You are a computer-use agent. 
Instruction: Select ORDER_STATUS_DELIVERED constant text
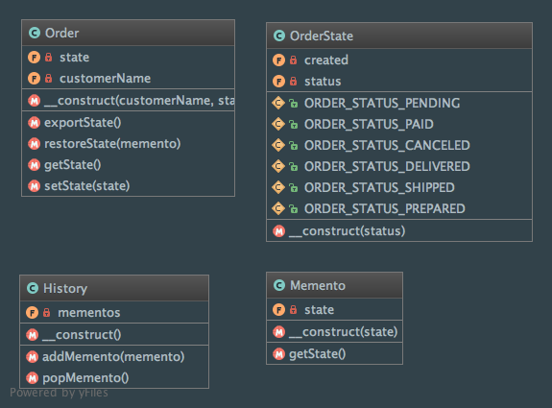point(387,166)
